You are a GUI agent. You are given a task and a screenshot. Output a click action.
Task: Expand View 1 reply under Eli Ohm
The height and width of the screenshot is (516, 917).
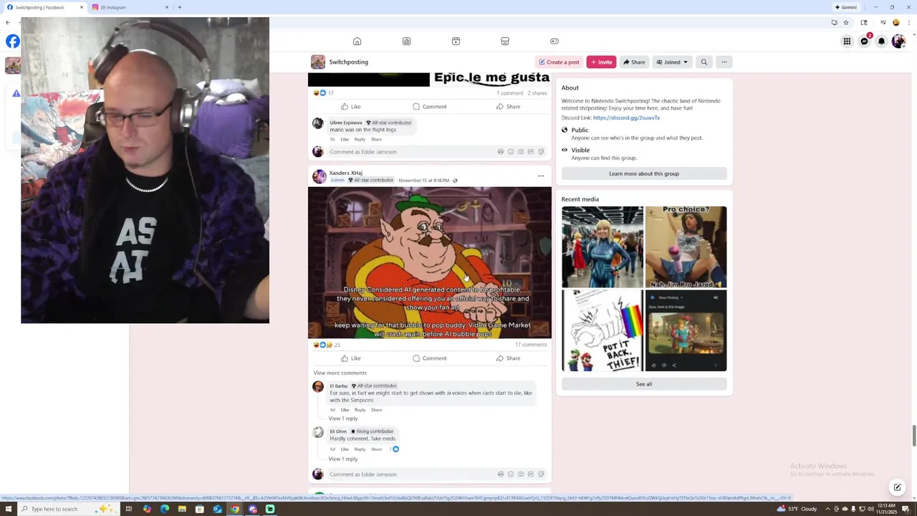coord(342,459)
